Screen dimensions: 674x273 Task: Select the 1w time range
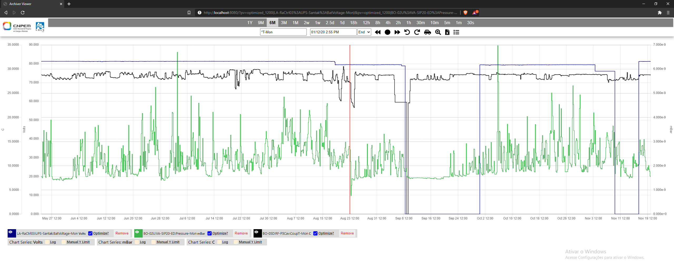click(x=318, y=23)
